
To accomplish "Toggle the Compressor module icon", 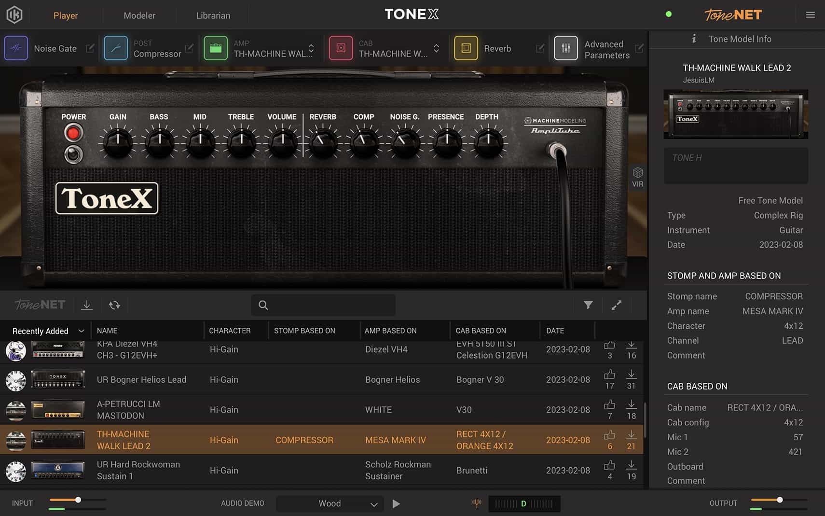I will coord(116,48).
